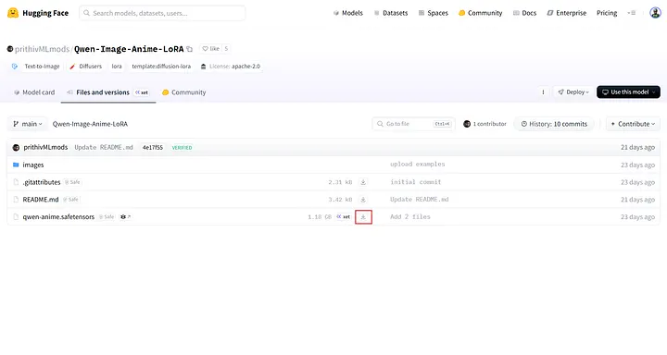Open the Deploy dropdown
Screen dimensions: 667x355
point(573,92)
